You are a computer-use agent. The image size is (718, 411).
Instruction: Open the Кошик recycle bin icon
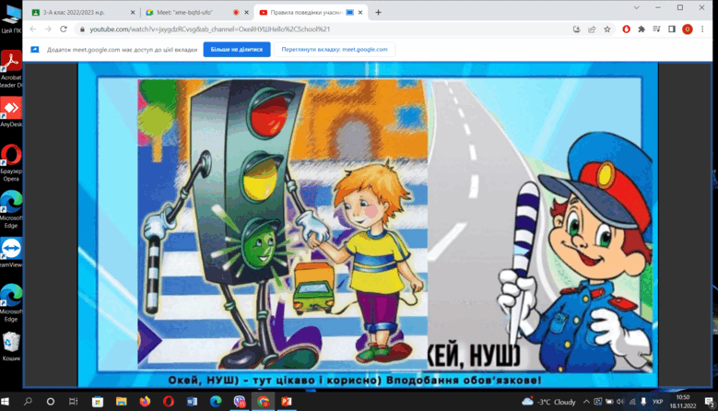[x=11, y=346]
